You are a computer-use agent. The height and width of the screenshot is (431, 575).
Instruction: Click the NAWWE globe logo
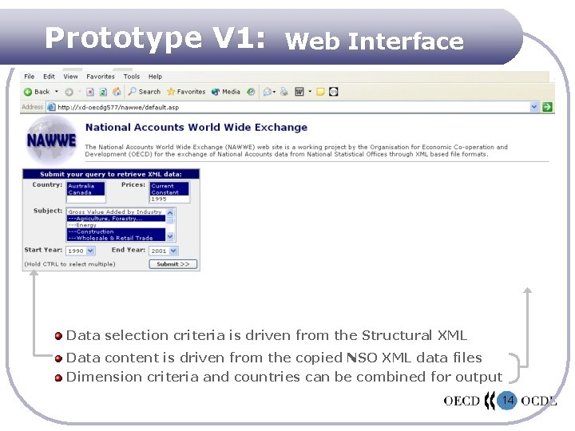point(51,140)
